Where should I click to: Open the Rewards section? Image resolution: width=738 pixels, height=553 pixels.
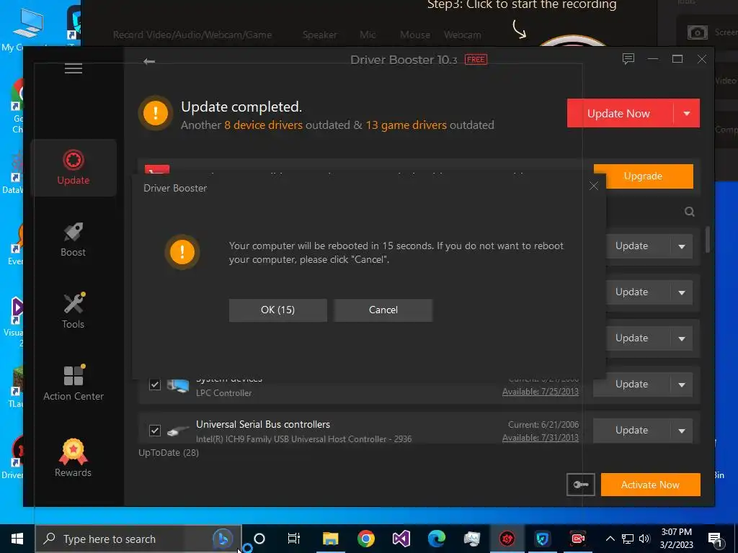[x=74, y=458]
